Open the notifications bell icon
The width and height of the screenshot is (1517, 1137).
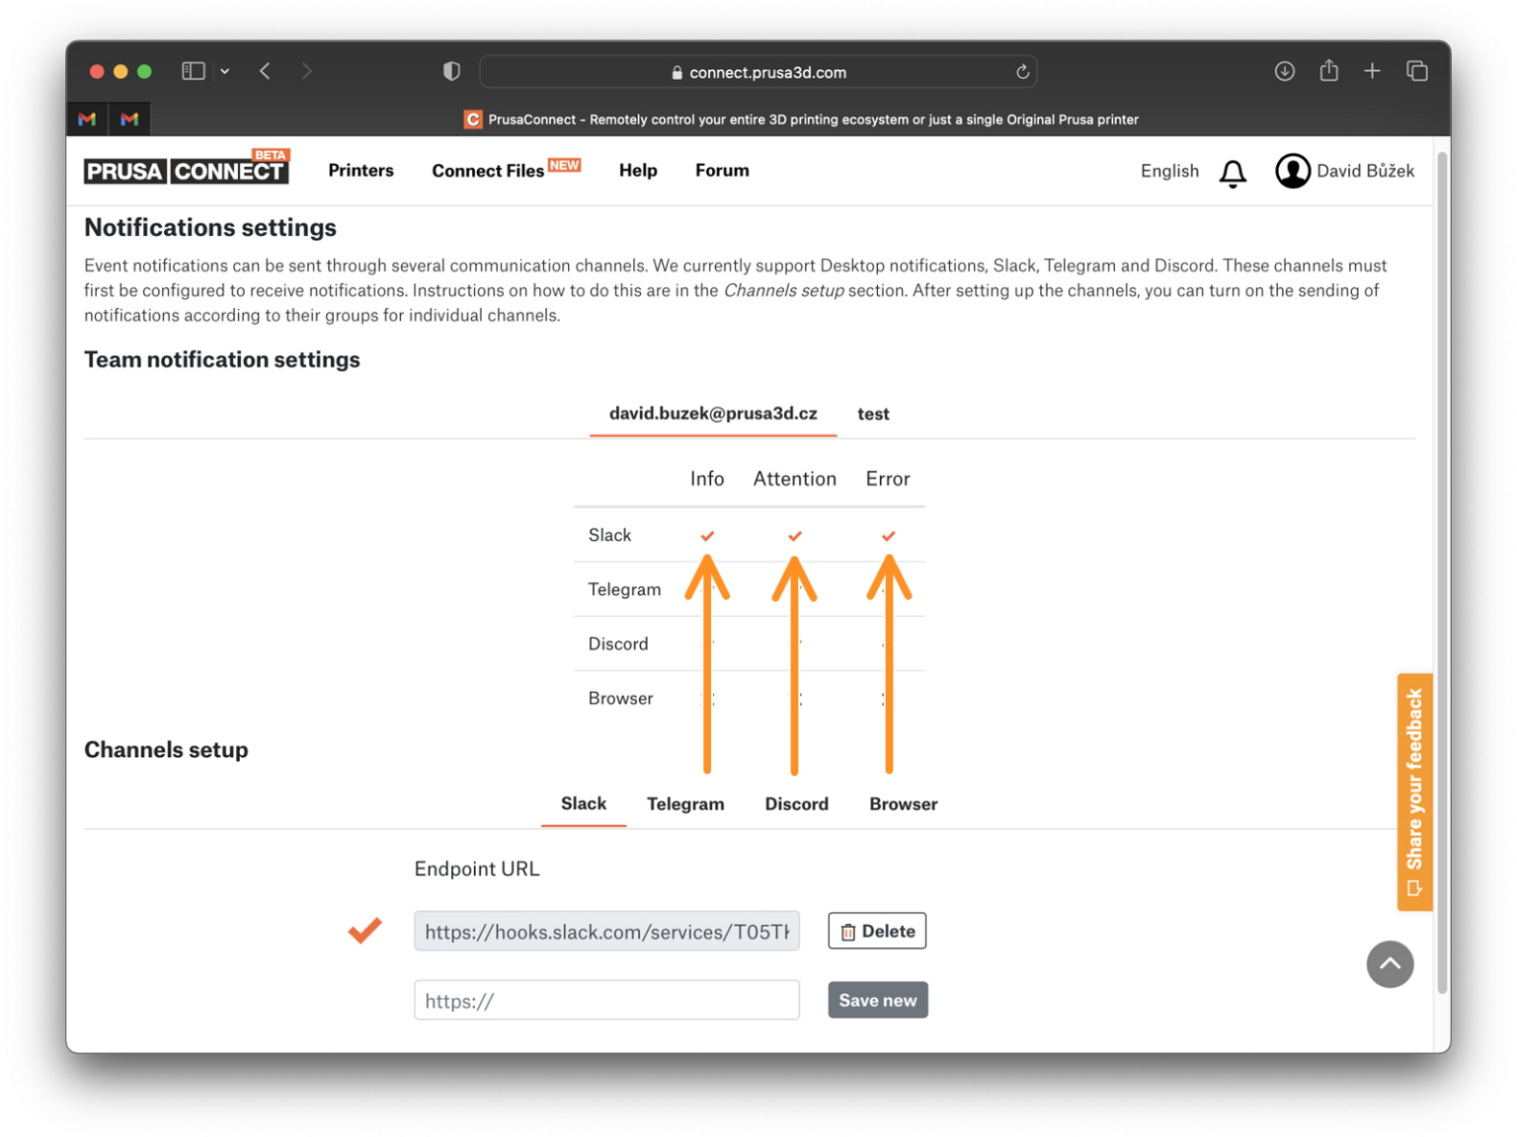[1233, 172]
